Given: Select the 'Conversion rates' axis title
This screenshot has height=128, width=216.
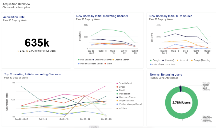Looking at the screenshot, I should coord(7,102).
